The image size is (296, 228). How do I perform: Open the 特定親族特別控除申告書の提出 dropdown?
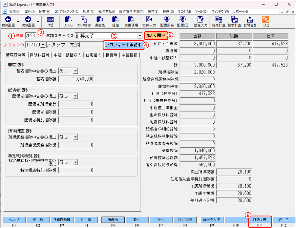[x=75, y=162]
